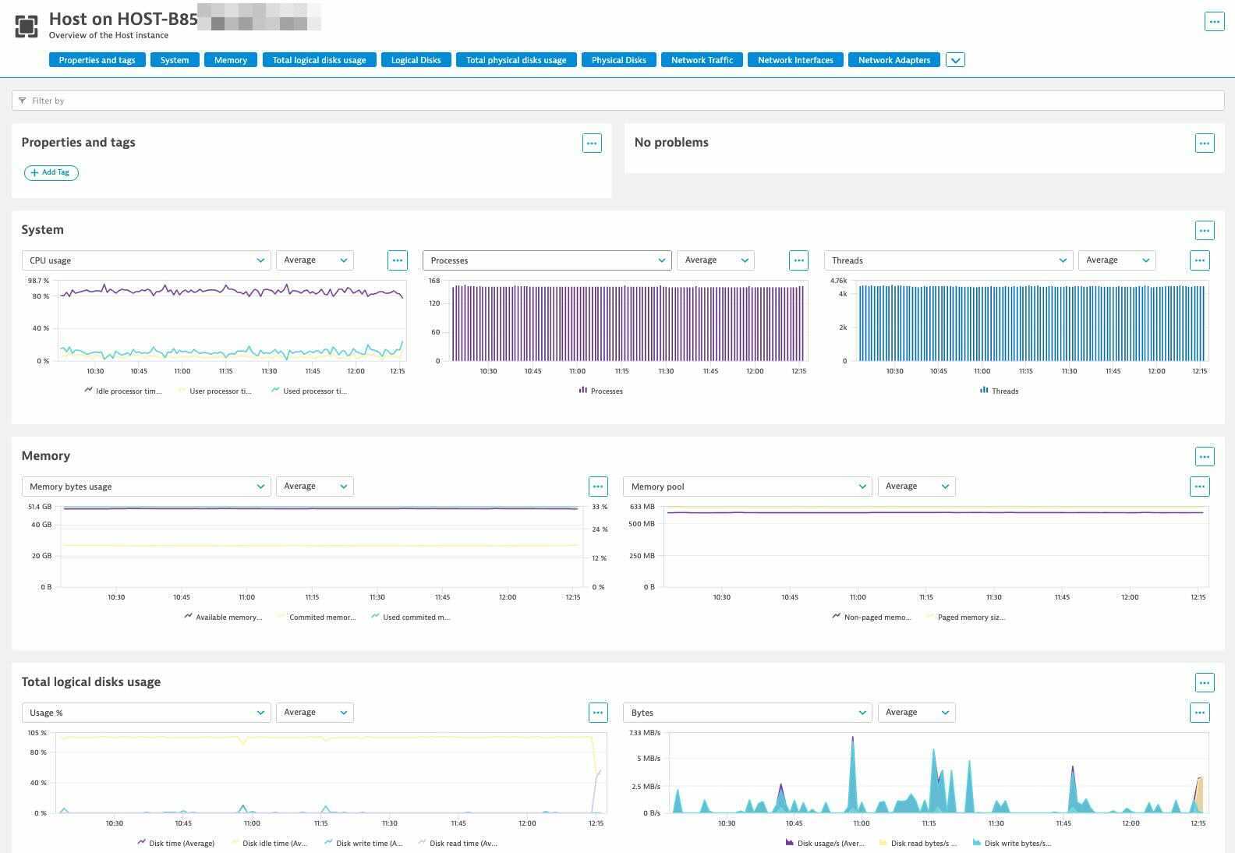Expand the Bytes metric dropdown
The height and width of the screenshot is (853, 1235).
[x=747, y=713]
